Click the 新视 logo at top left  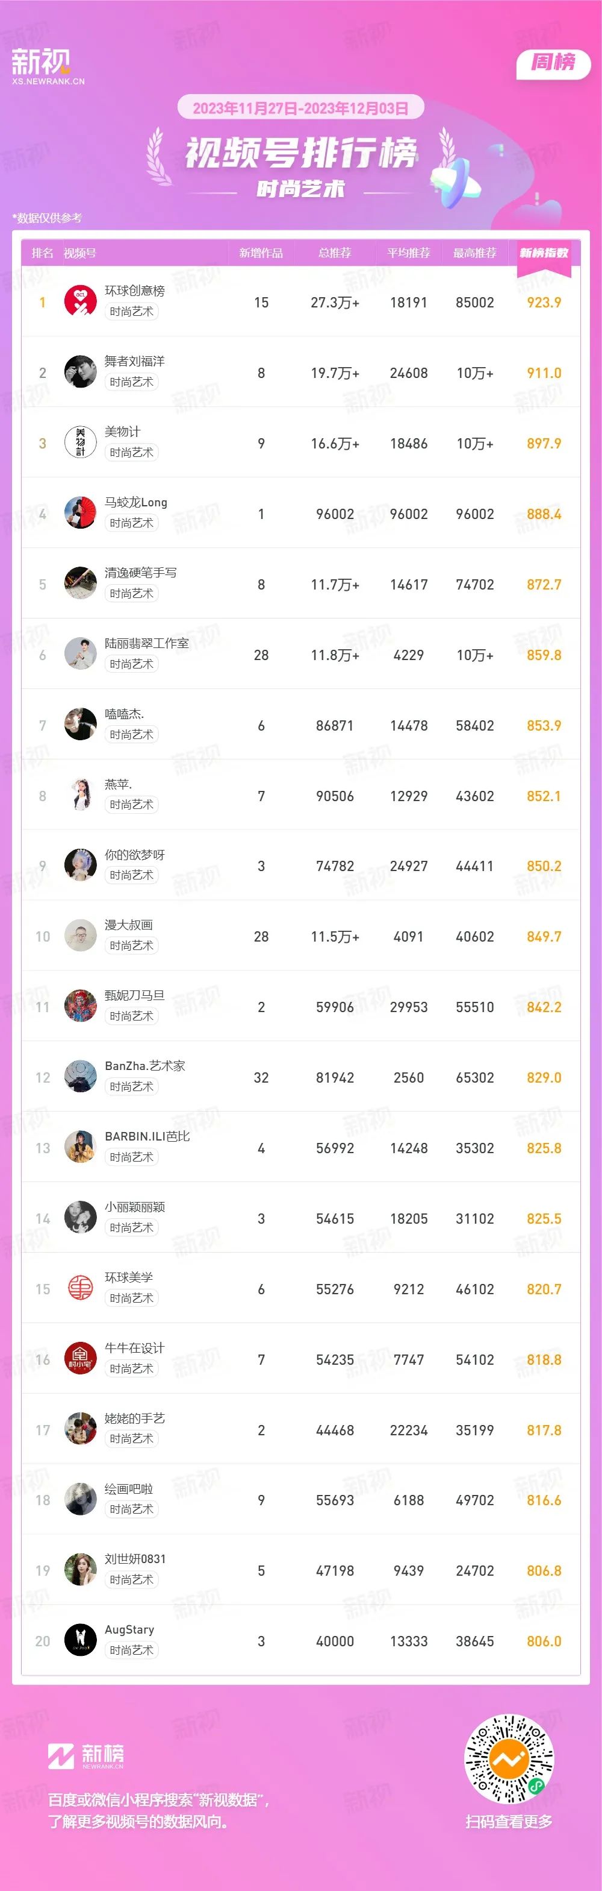(48, 66)
